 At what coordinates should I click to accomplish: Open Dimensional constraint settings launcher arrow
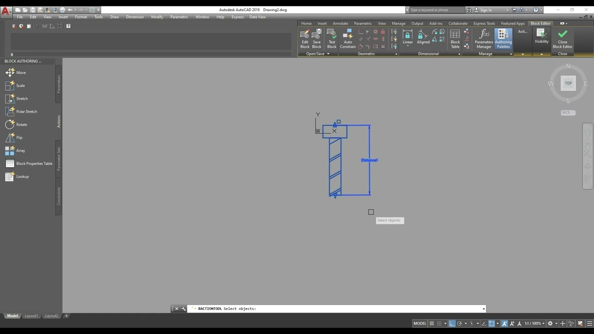(459, 54)
